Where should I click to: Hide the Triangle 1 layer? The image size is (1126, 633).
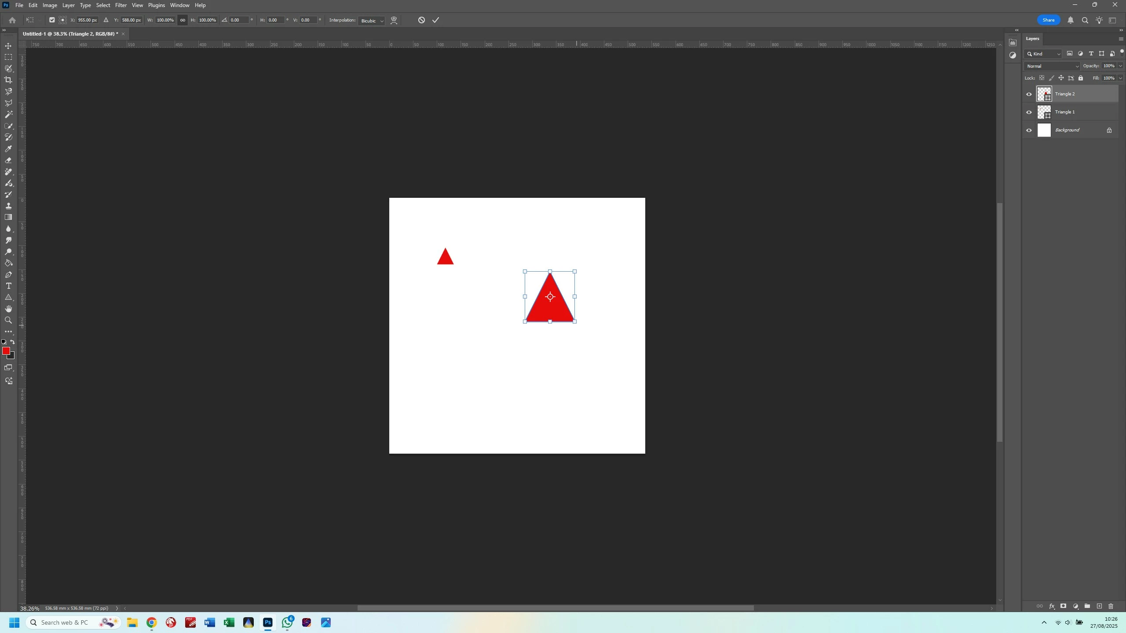[x=1029, y=112]
